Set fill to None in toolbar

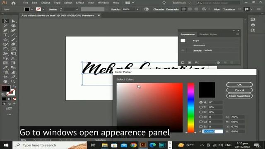pyautogui.click(x=14, y=99)
